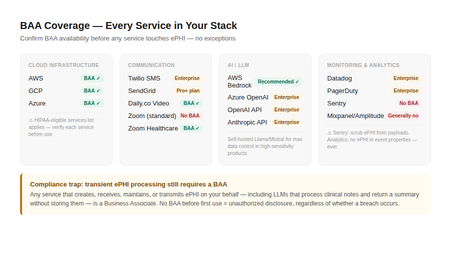This screenshot has height=270, width=451.
Task: Select the AI / LLM card title
Action: click(x=238, y=65)
